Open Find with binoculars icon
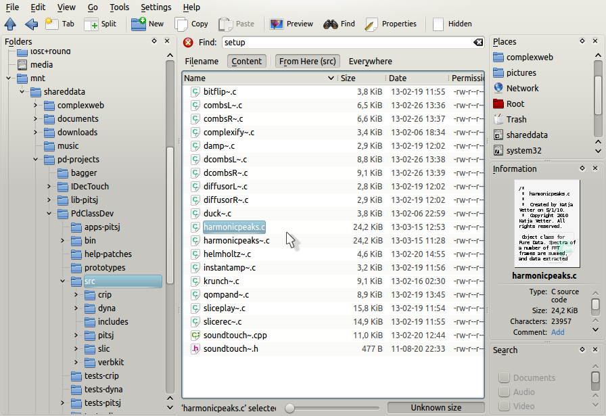This screenshot has width=606, height=416. tap(339, 24)
